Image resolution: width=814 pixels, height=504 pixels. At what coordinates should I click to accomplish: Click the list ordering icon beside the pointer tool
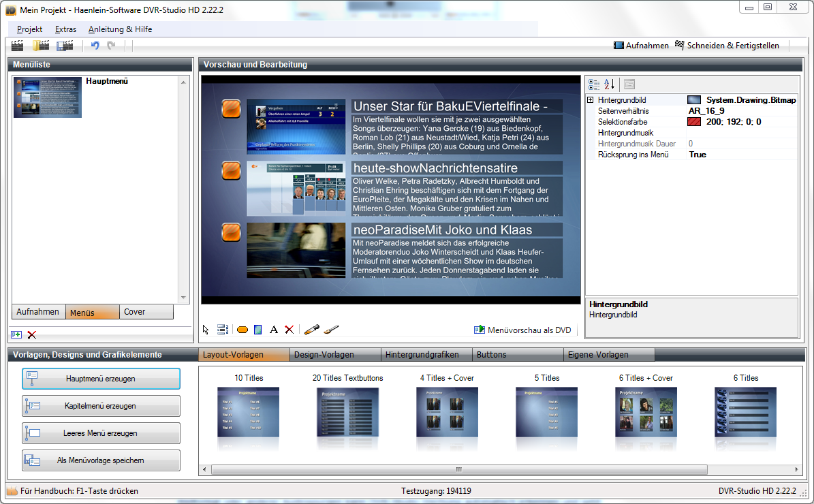click(x=223, y=330)
